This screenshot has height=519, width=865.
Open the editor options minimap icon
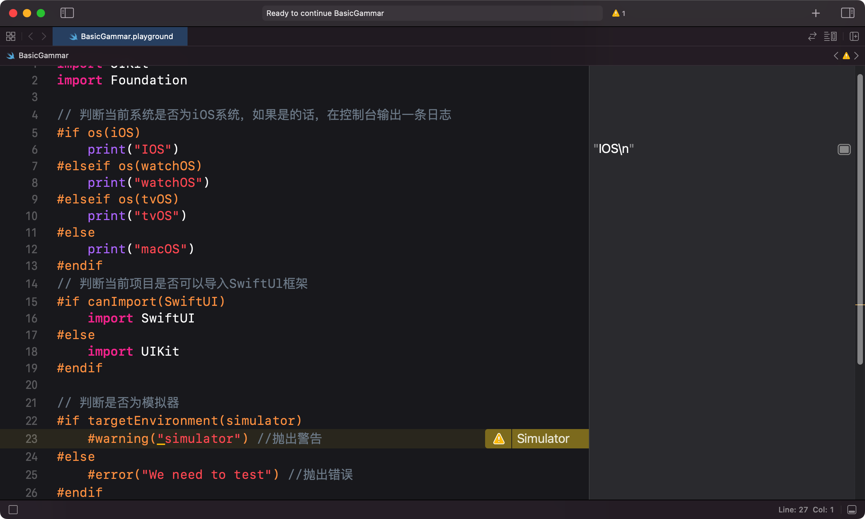tap(830, 36)
